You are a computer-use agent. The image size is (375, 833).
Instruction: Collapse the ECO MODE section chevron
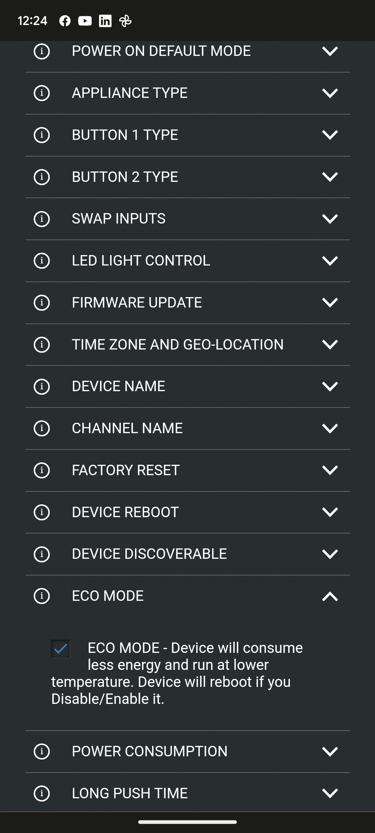(330, 596)
